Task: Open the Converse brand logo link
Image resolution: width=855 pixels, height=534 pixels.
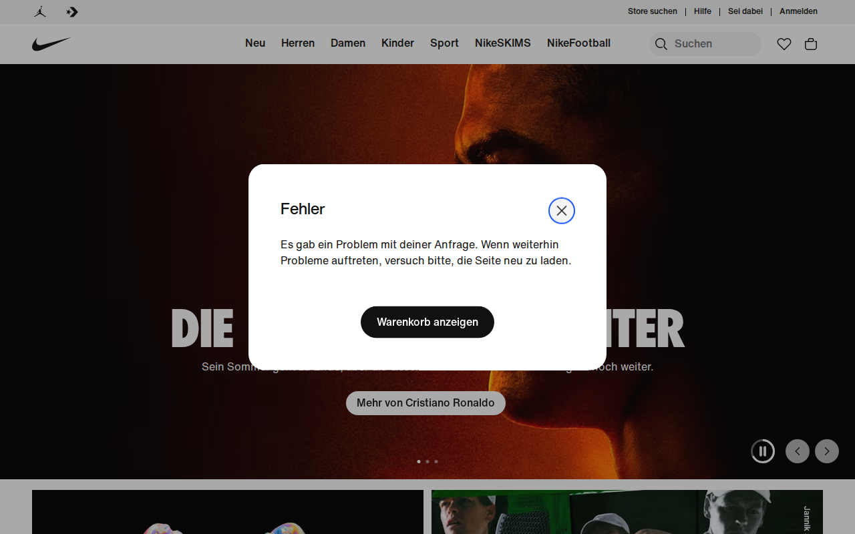Action: 72,12
